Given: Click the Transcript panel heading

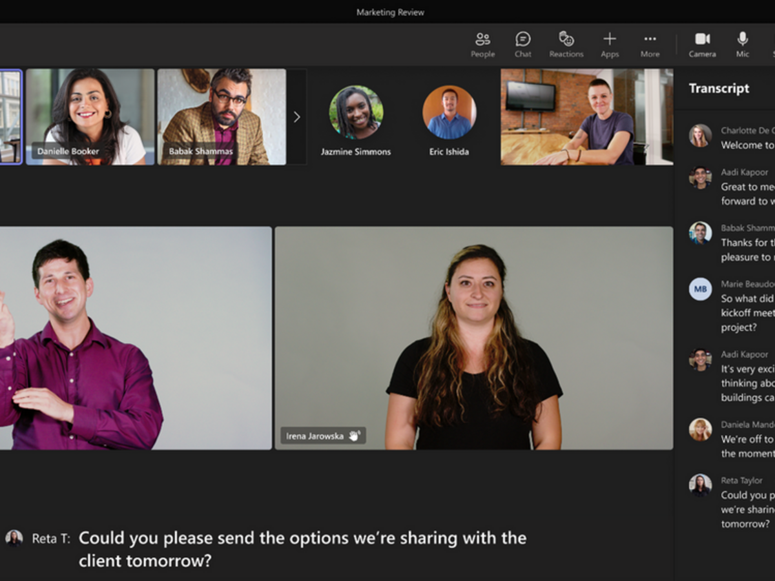Looking at the screenshot, I should [x=719, y=88].
